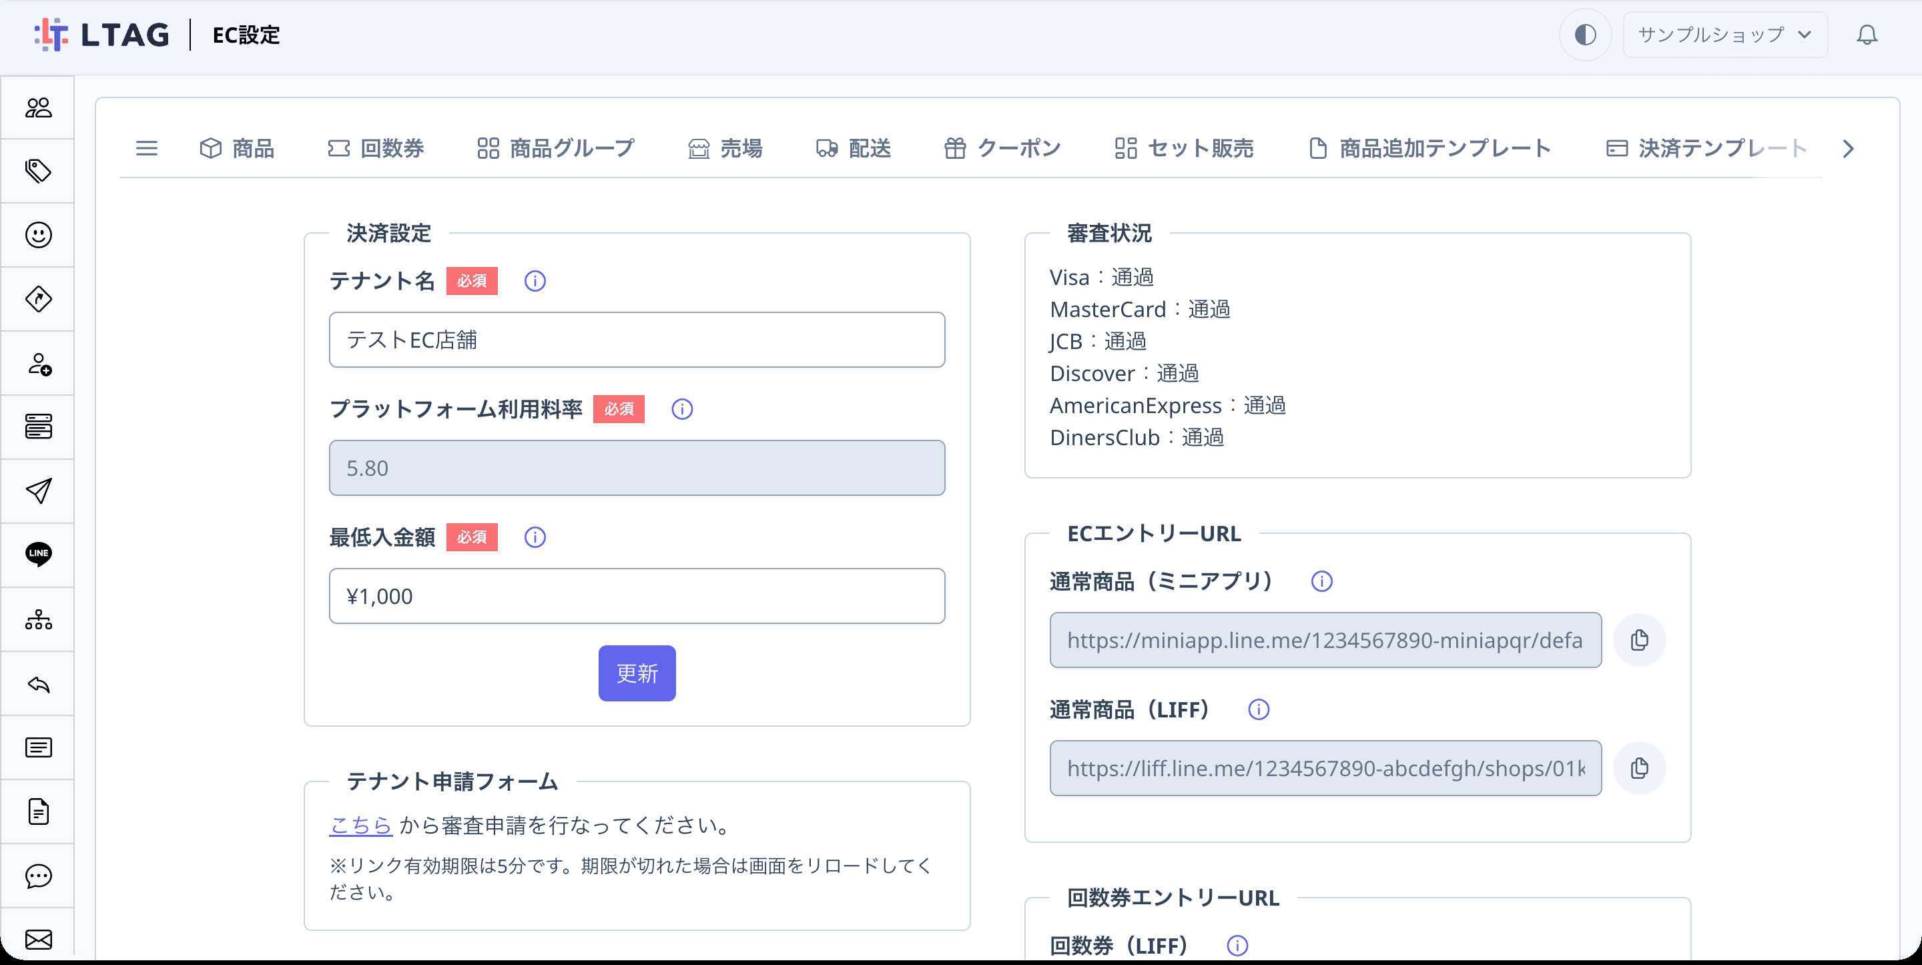
Task: Open the paper plane send icon in the sidebar
Action: [38, 491]
